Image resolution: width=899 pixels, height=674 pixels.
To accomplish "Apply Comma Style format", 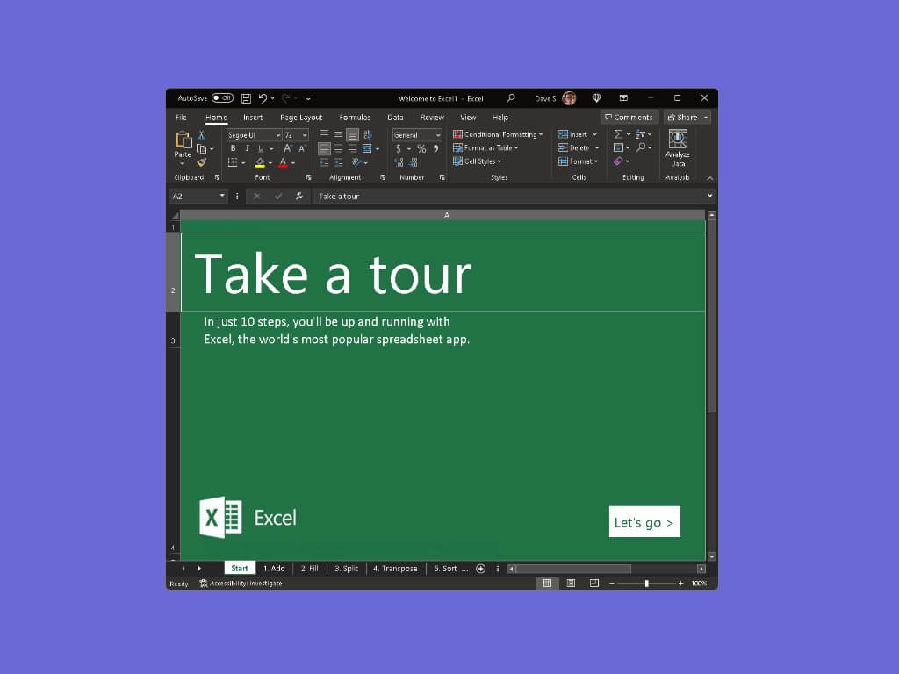I will 435,149.
